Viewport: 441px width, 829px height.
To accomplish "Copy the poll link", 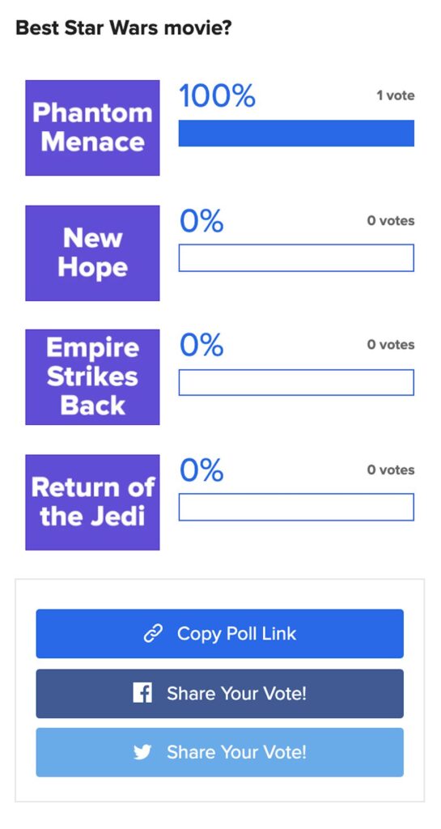I will coord(220,633).
